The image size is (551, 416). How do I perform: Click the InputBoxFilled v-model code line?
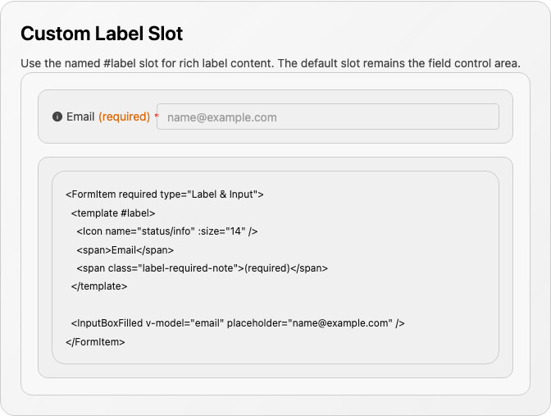pos(238,323)
